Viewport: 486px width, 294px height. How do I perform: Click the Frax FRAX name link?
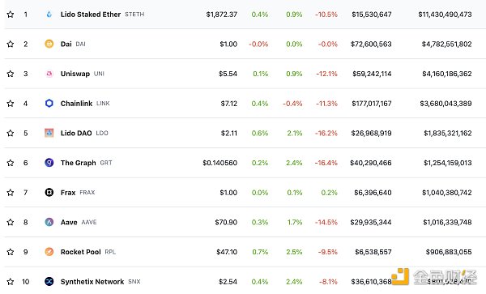click(x=78, y=193)
